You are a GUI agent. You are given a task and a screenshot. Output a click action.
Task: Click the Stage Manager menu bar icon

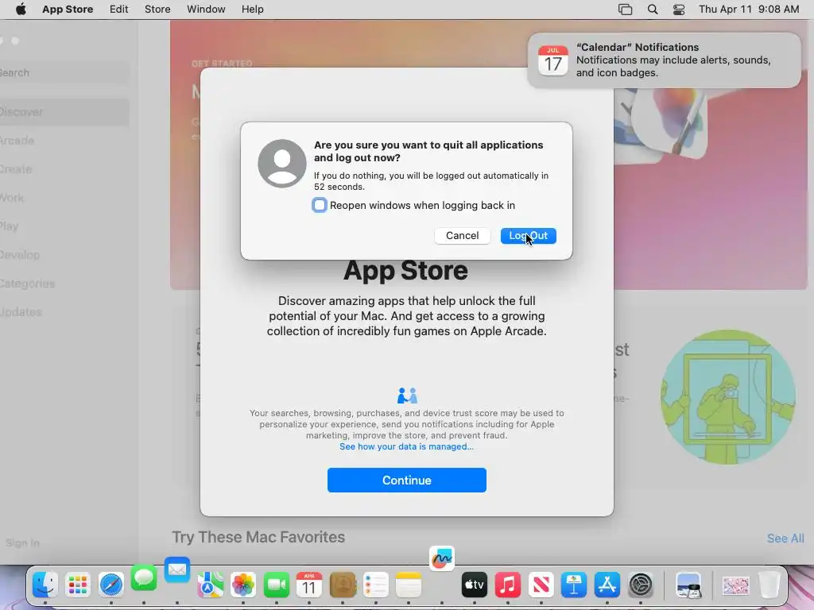point(625,10)
